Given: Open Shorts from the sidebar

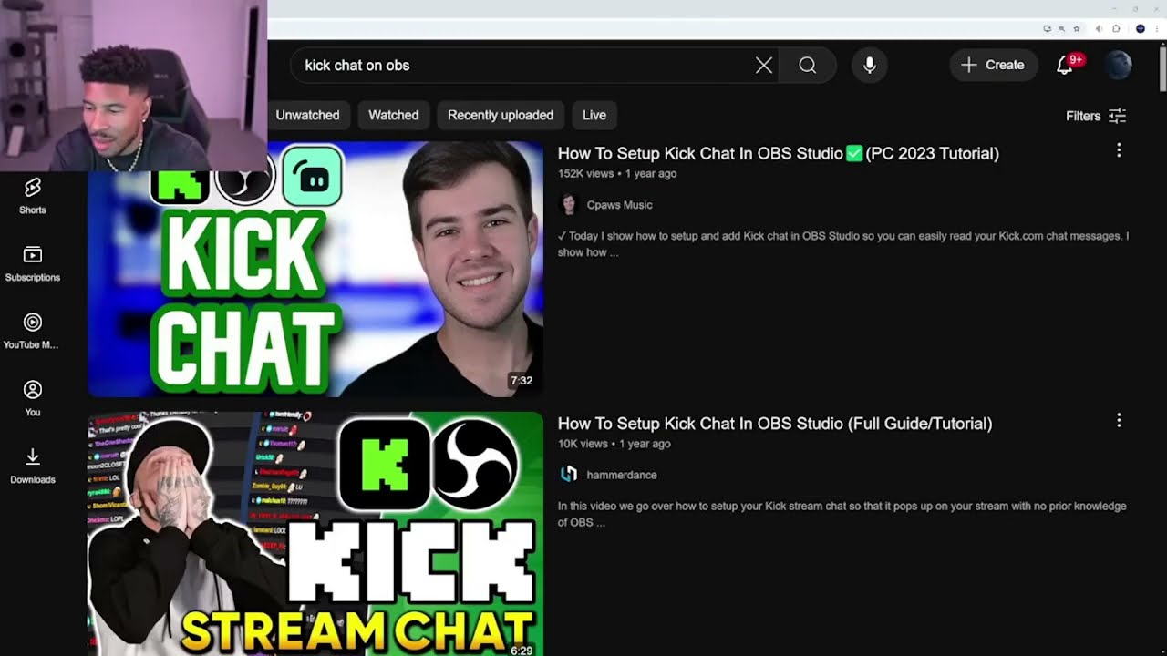Looking at the screenshot, I should [x=33, y=196].
